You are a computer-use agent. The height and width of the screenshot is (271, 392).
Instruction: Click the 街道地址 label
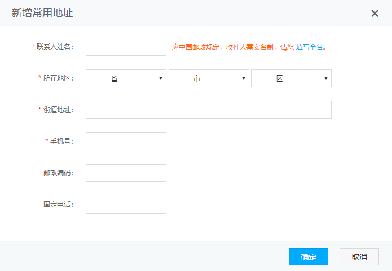pos(60,110)
